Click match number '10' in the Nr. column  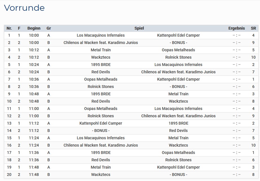(9, 101)
